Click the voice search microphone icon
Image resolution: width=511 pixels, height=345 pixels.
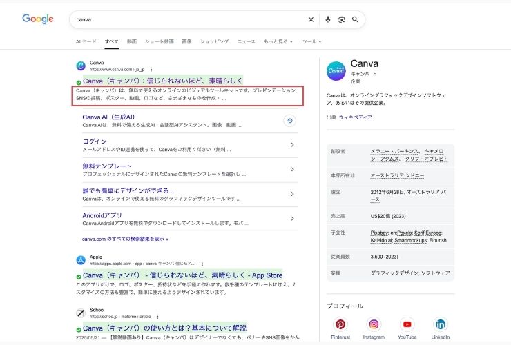point(327,19)
